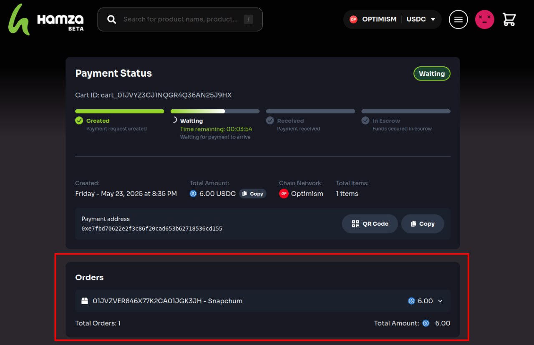This screenshot has height=345, width=534.
Task: Expand the Snapchum order details chevron
Action: tap(440, 301)
